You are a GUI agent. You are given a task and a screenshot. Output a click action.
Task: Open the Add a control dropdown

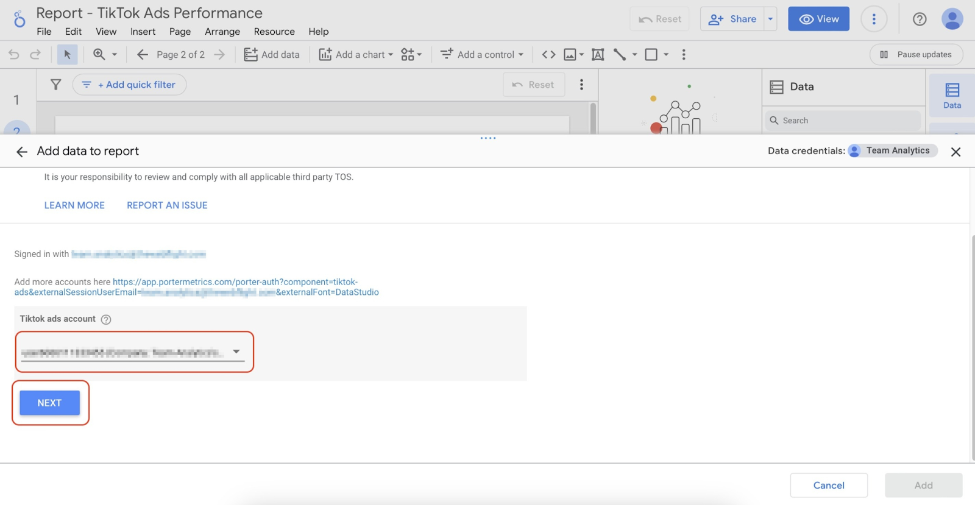[x=482, y=54]
